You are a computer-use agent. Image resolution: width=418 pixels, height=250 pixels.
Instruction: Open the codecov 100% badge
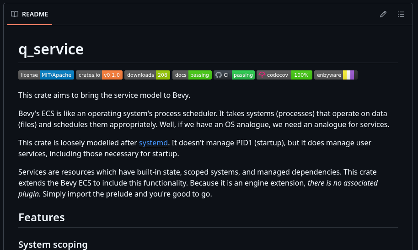click(284, 75)
